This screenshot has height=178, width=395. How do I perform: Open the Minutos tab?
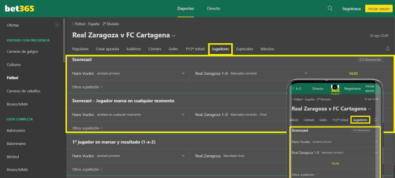click(x=267, y=49)
